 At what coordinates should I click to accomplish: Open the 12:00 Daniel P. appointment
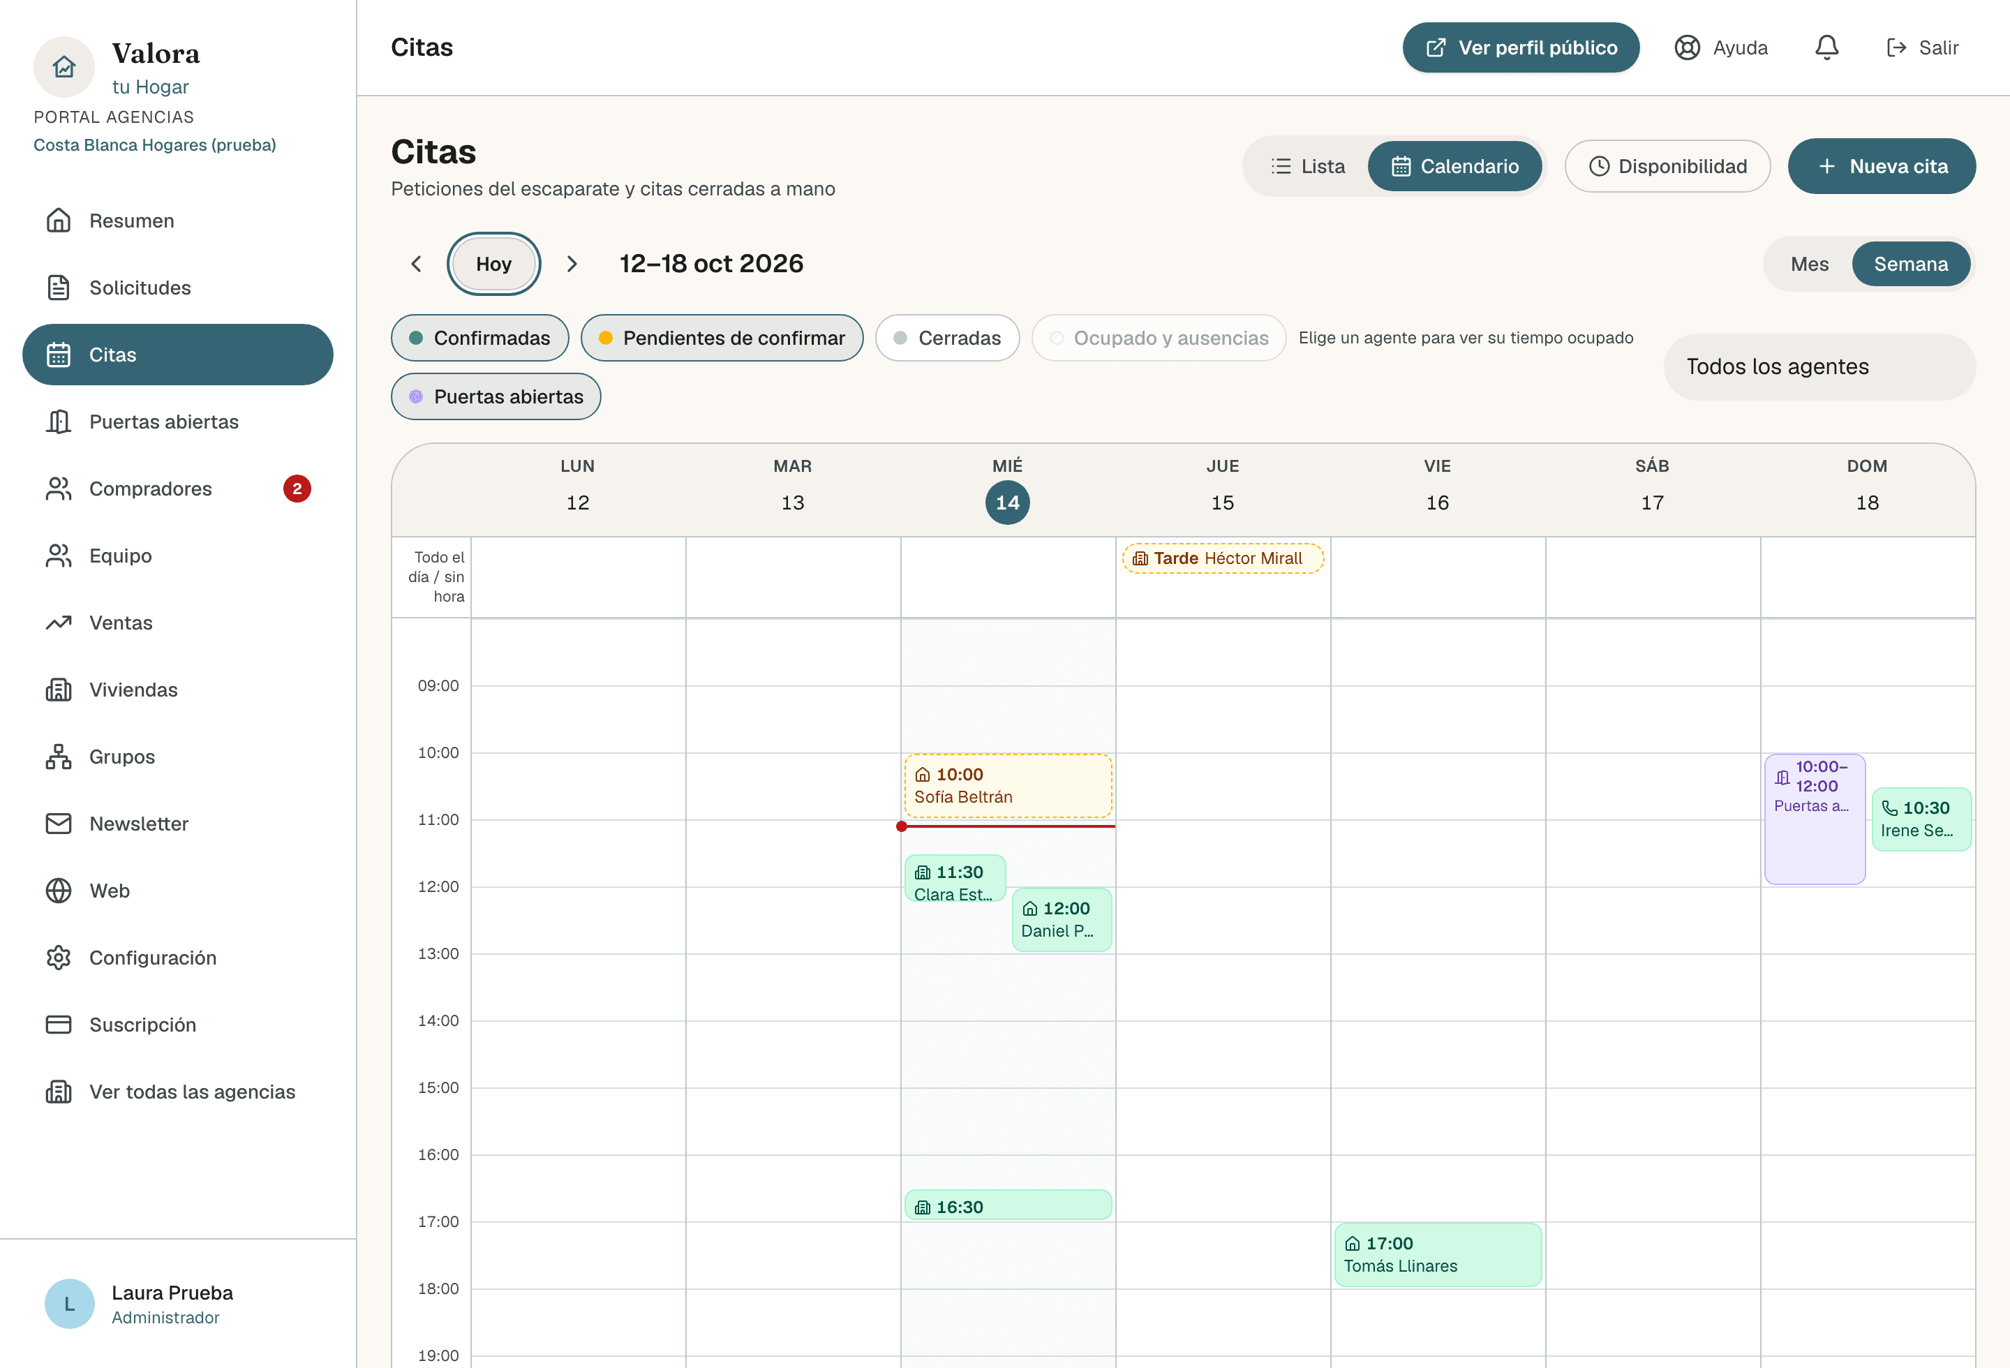pos(1062,920)
